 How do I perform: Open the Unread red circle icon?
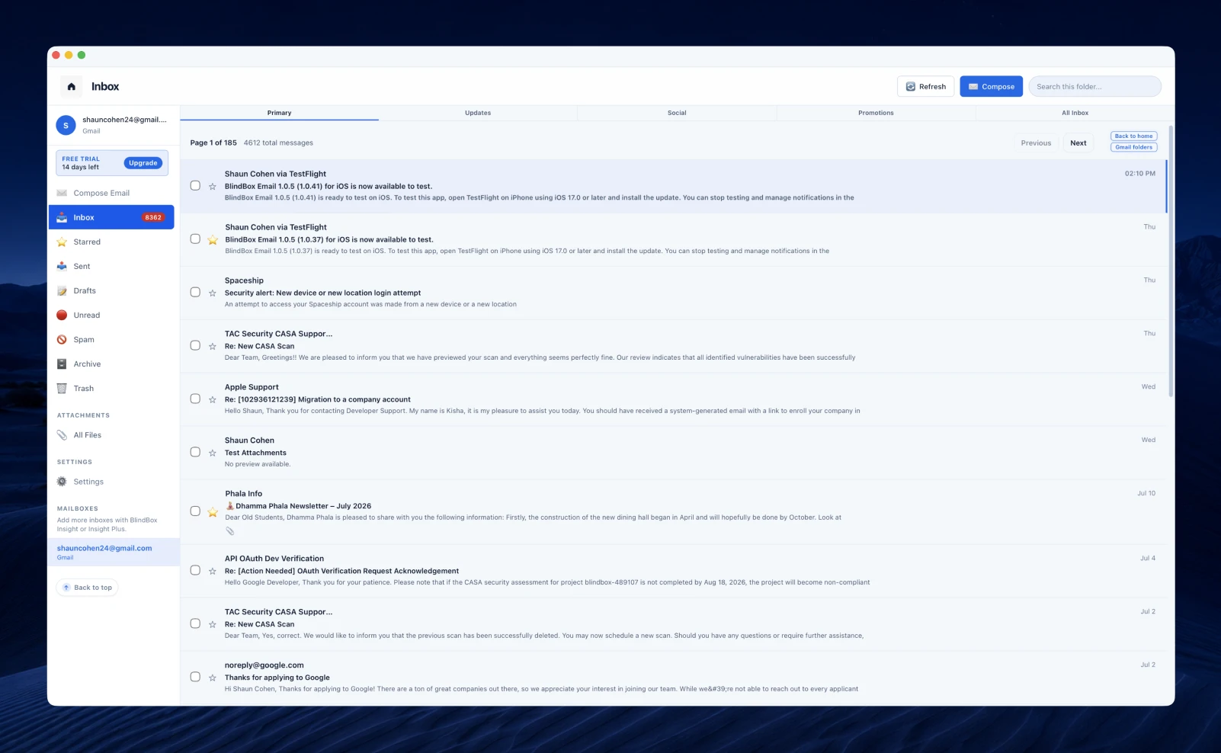62,316
